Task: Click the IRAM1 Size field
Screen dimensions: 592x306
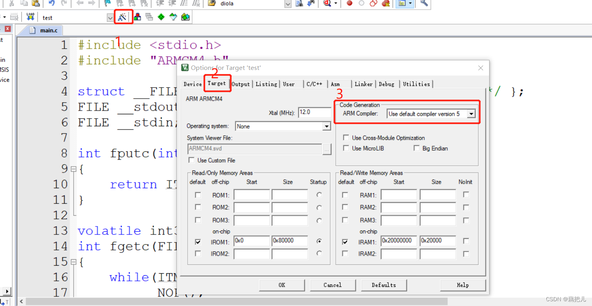Action: pyautogui.click(x=437, y=241)
